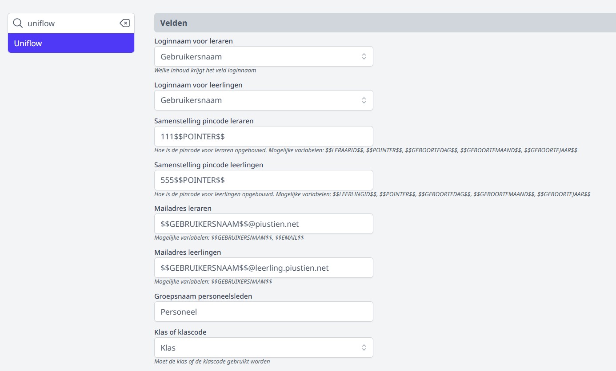This screenshot has height=371, width=616.
Task: Click the 'Mailadres leerlingen' input field
Action: tap(264, 267)
